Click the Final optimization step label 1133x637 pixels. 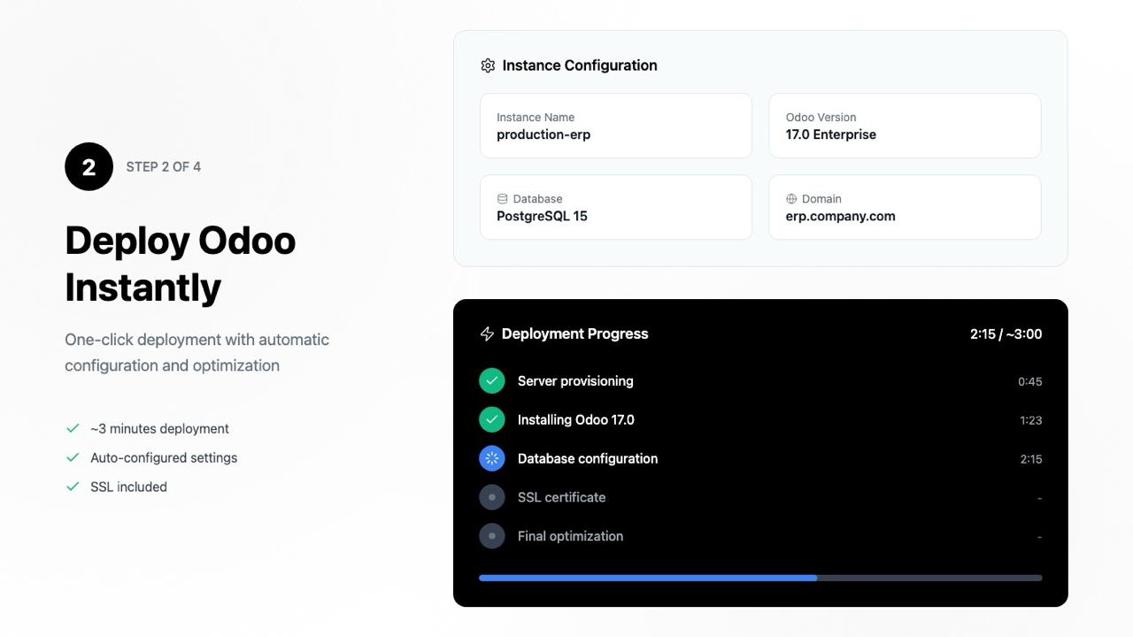[570, 536]
